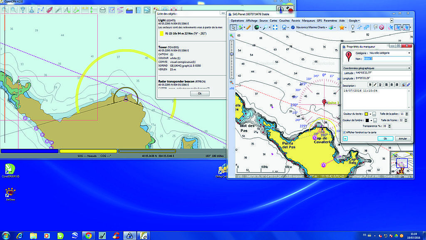Open the Catégorie dropdown in marker properties
This screenshot has height=240, width=426.
point(409,53)
